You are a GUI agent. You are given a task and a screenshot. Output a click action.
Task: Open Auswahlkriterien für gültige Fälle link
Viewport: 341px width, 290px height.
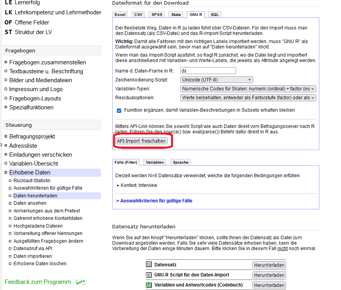pyautogui.click(x=156, y=201)
